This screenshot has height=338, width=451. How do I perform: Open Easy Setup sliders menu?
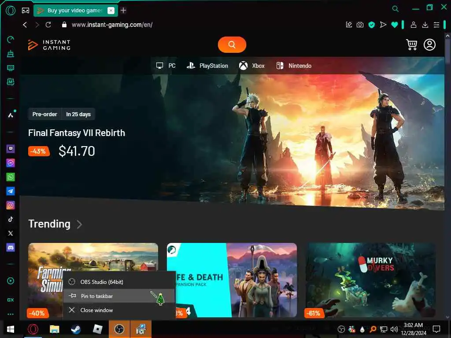point(436,25)
